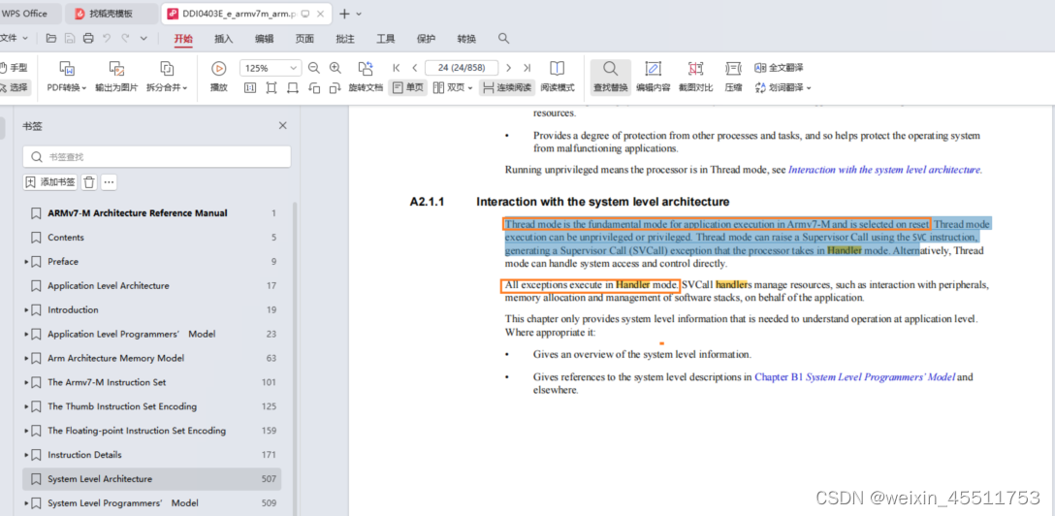
Task: Open the 转换 ribbon tab
Action: pyautogui.click(x=466, y=39)
